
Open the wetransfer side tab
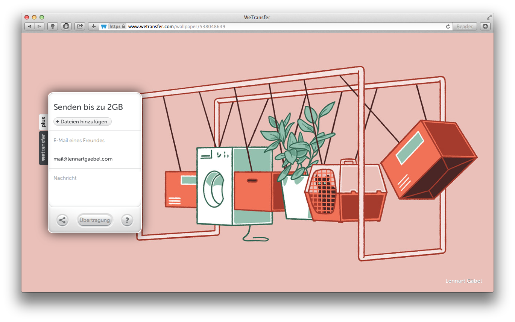coord(43,147)
